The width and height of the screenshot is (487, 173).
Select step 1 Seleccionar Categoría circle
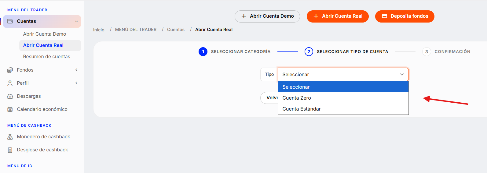pyautogui.click(x=203, y=52)
